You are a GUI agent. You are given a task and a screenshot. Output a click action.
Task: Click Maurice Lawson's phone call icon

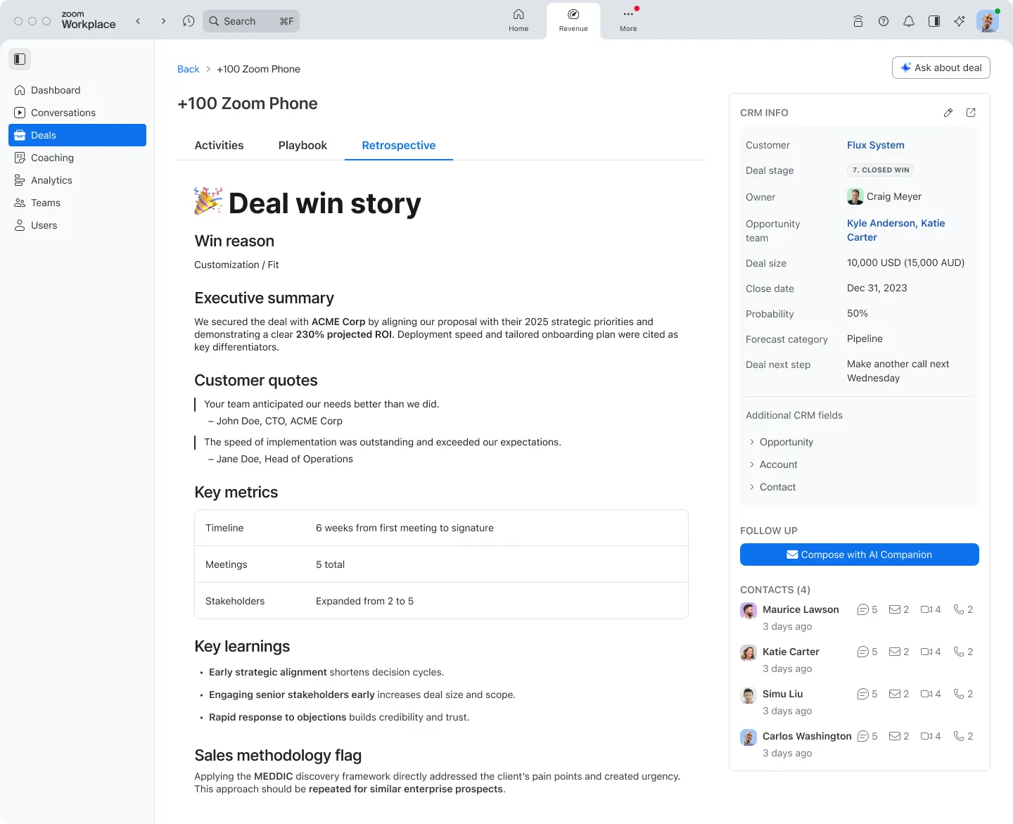click(959, 609)
